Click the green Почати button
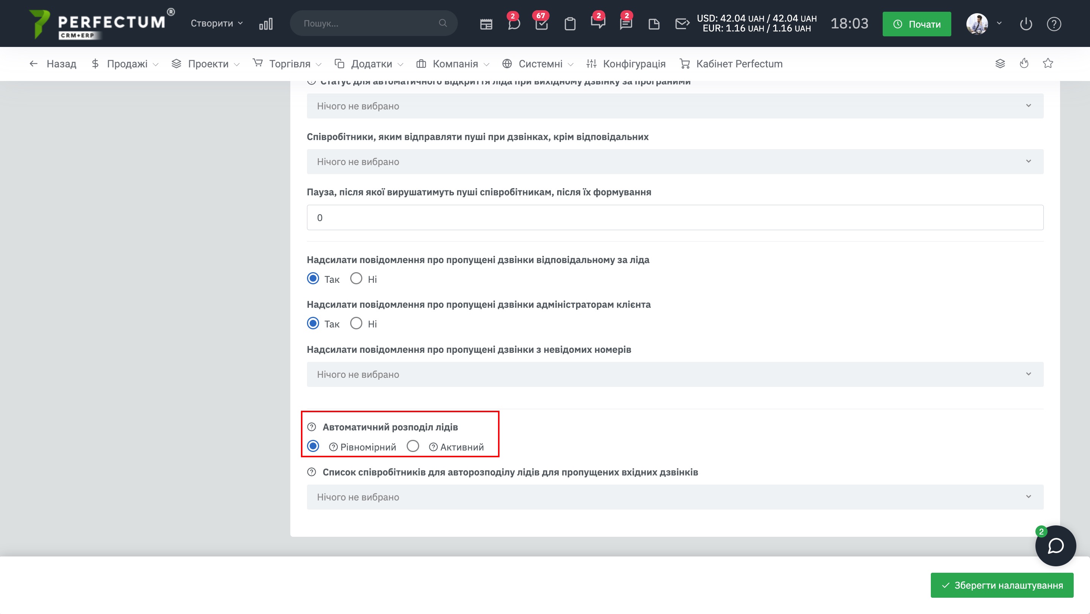The width and height of the screenshot is (1090, 614). [916, 24]
